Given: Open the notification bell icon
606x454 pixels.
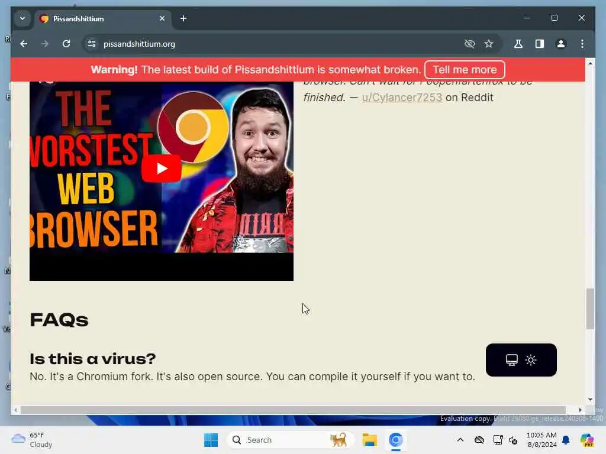Looking at the screenshot, I should tap(566, 440).
